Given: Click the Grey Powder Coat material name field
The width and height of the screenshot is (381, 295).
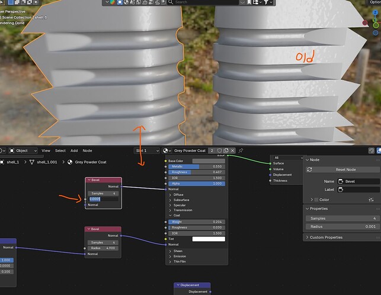Looking at the screenshot, I should [x=190, y=151].
